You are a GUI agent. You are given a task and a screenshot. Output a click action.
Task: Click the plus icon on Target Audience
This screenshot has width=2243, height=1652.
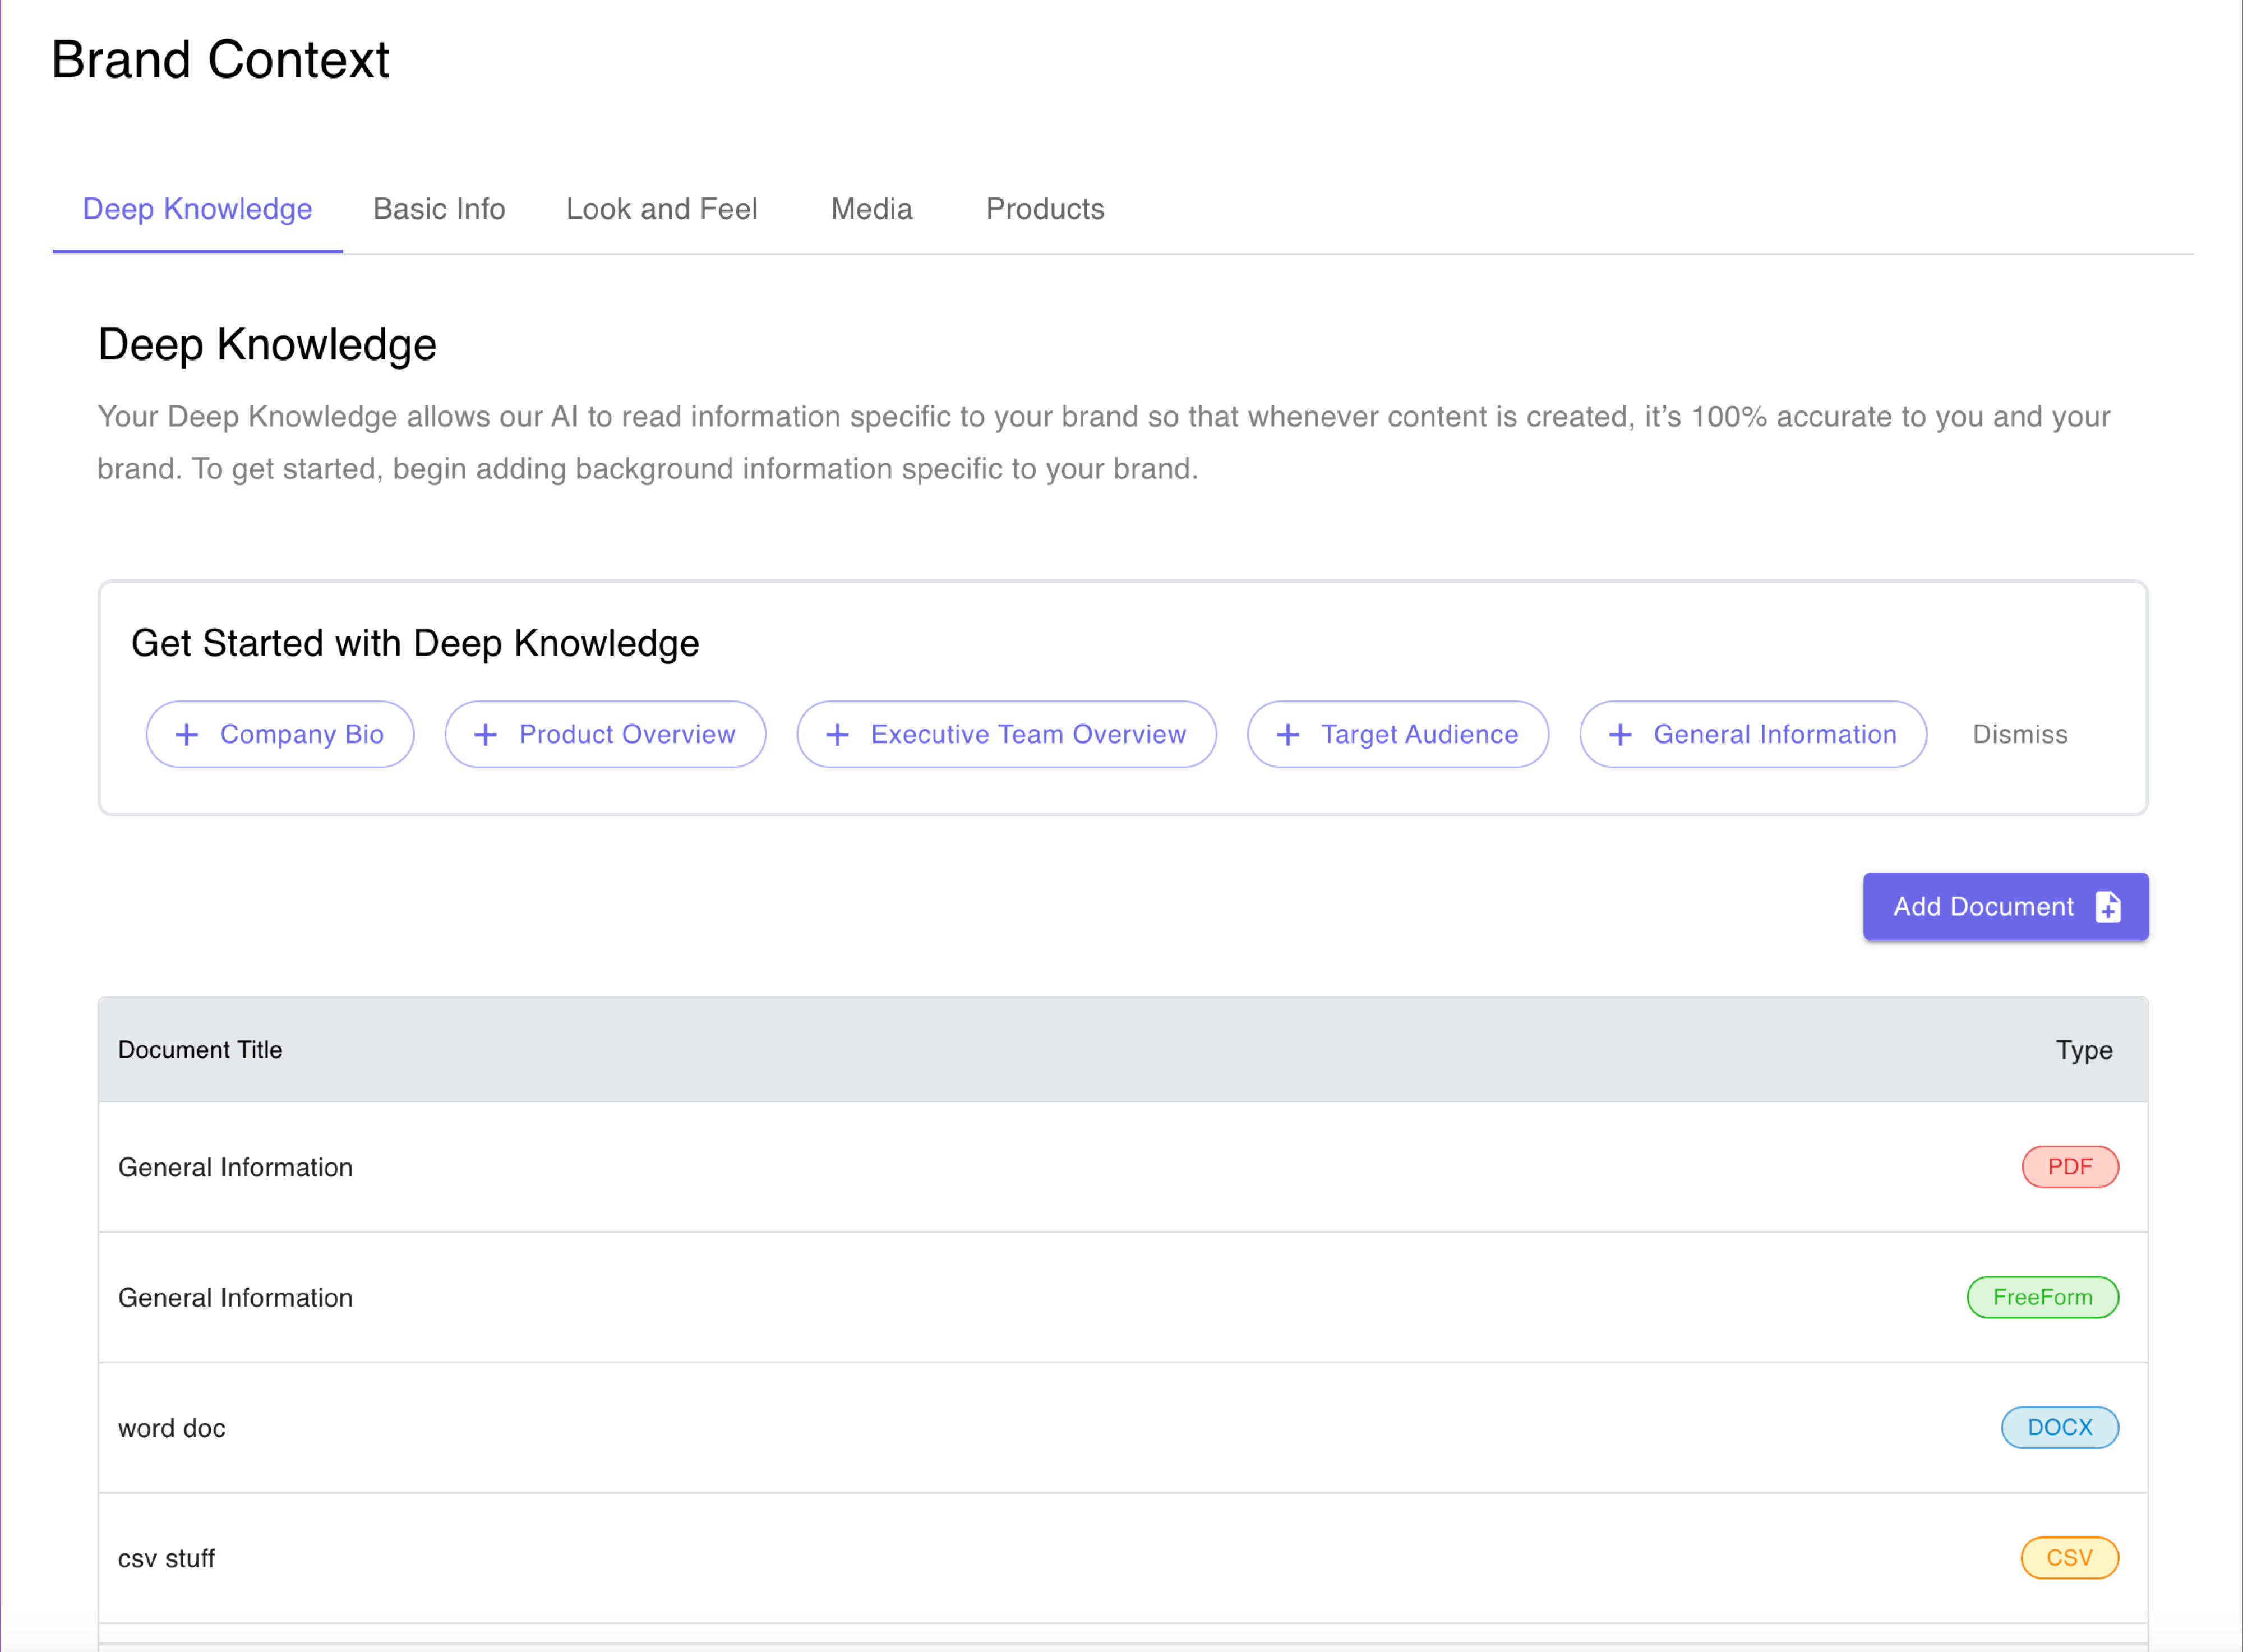pos(1288,735)
